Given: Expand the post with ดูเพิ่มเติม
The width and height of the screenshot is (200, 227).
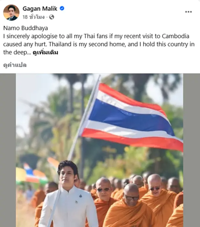Looking at the screenshot, I should (45, 52).
